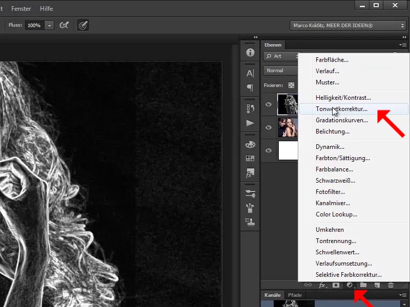
Task: Open the Brush panel icon
Action: coord(250,208)
